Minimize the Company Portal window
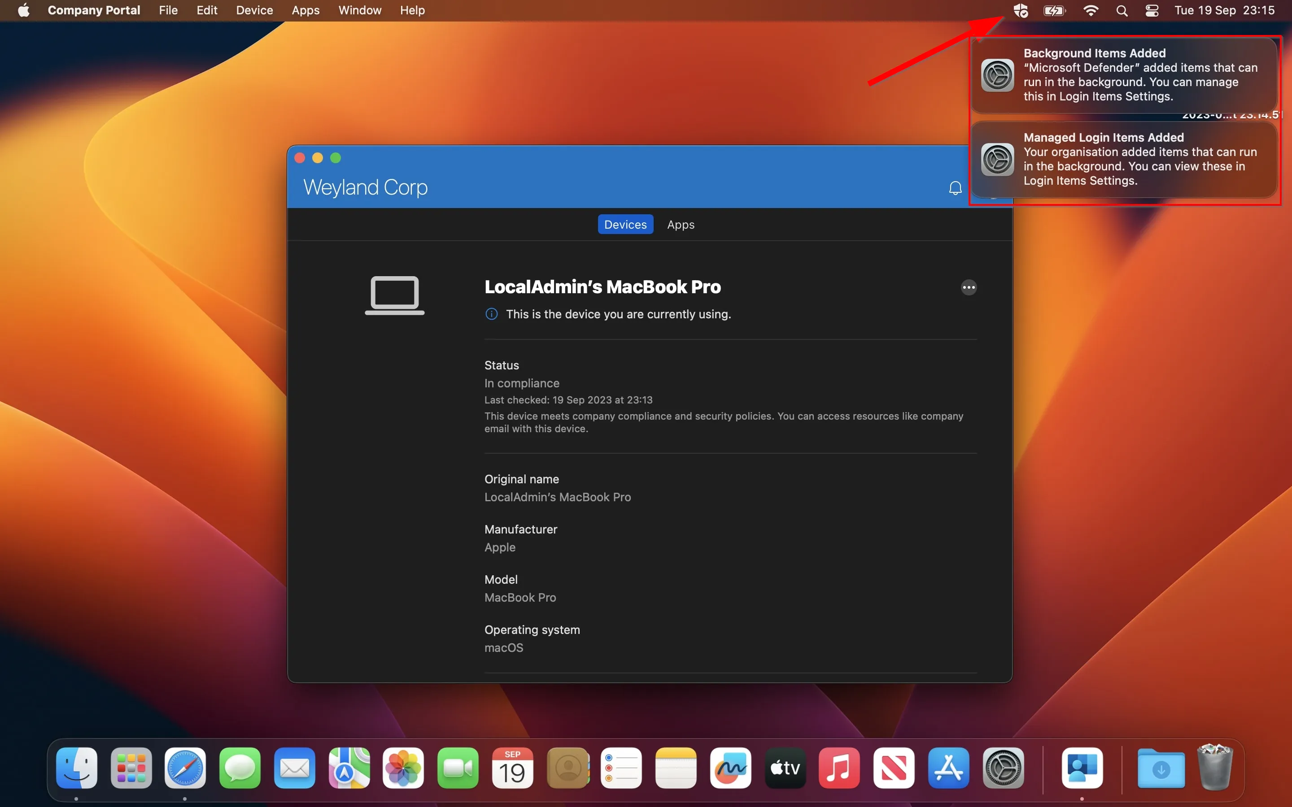 click(x=318, y=158)
